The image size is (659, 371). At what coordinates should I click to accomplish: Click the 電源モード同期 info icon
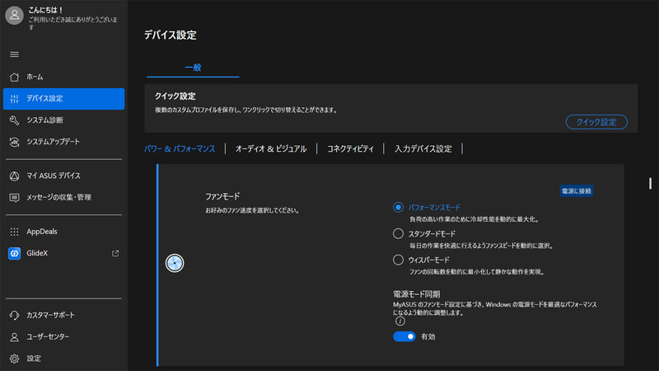(400, 322)
